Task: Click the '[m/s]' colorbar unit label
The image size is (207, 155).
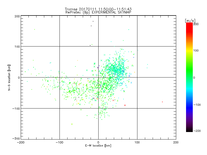Action: point(190,21)
